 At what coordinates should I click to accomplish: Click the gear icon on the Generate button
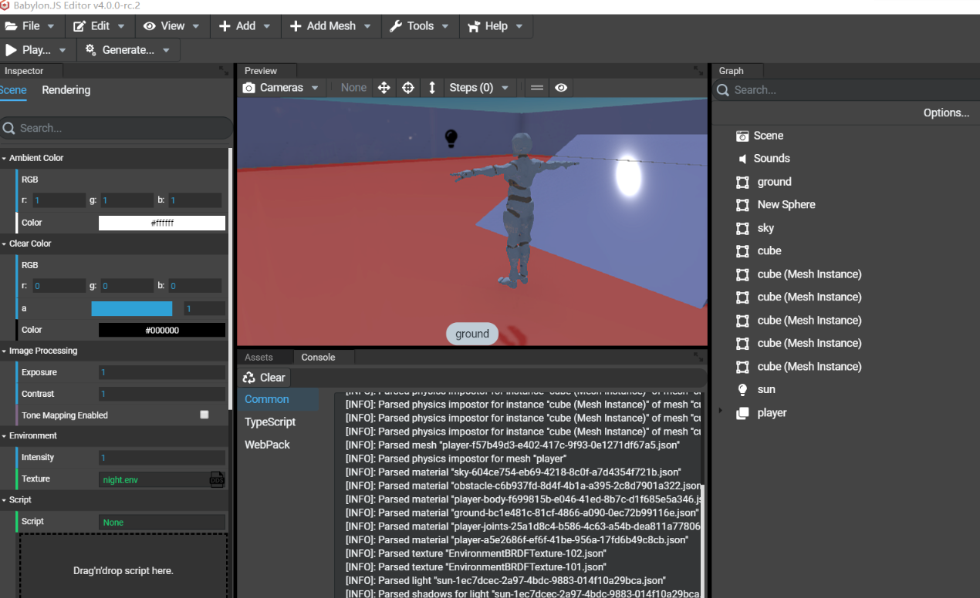(90, 49)
